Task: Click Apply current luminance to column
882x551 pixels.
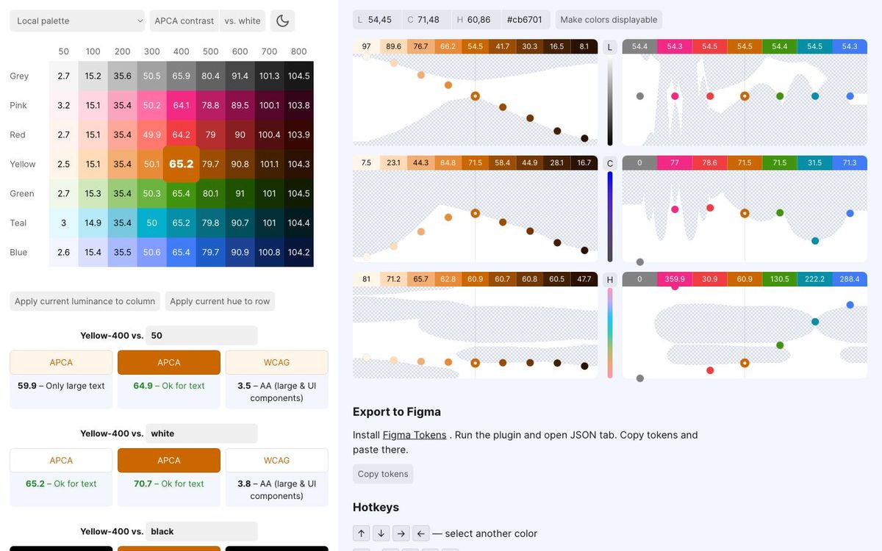Action: (x=85, y=301)
